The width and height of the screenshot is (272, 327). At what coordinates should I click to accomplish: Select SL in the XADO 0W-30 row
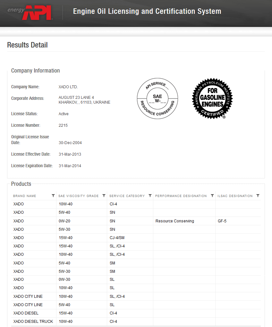coord(112,280)
